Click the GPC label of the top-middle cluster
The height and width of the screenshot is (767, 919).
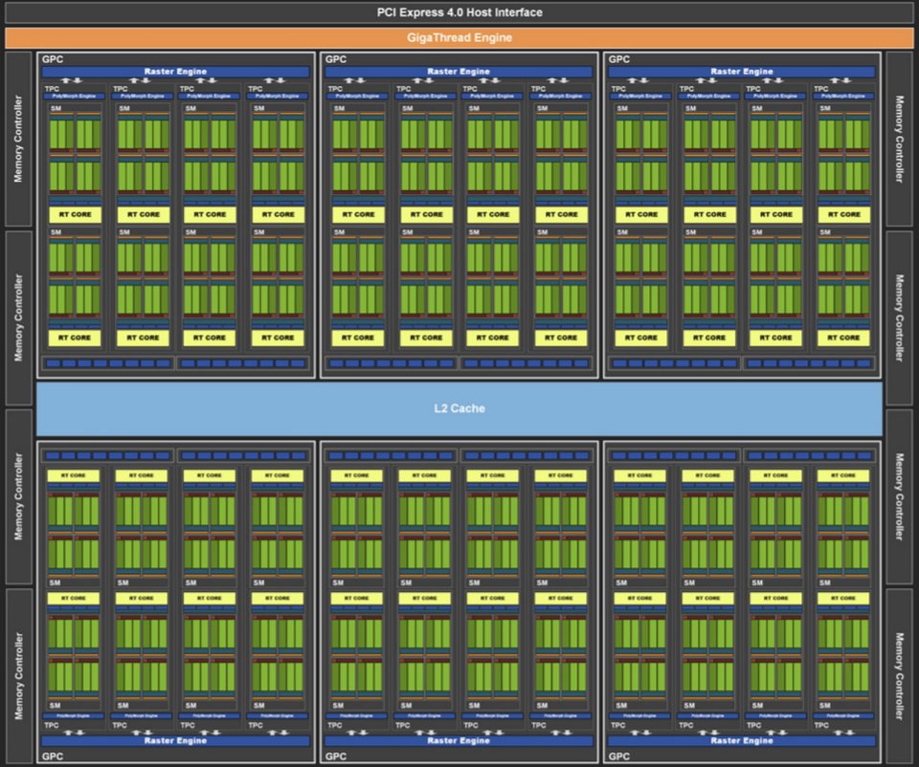(336, 59)
